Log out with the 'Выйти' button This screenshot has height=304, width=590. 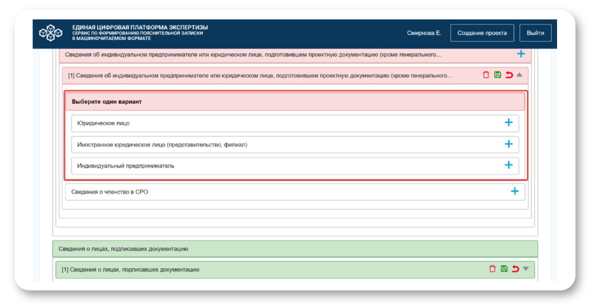tap(535, 33)
